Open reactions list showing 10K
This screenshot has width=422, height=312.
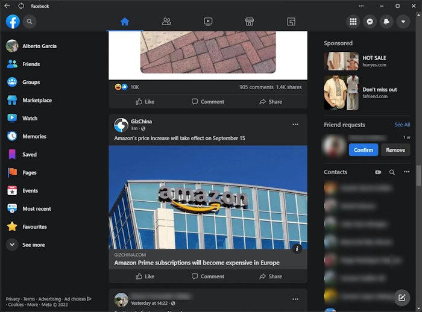127,87
